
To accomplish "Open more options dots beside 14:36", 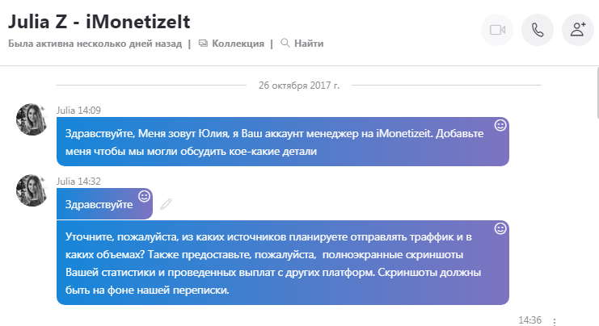I will coord(554,321).
